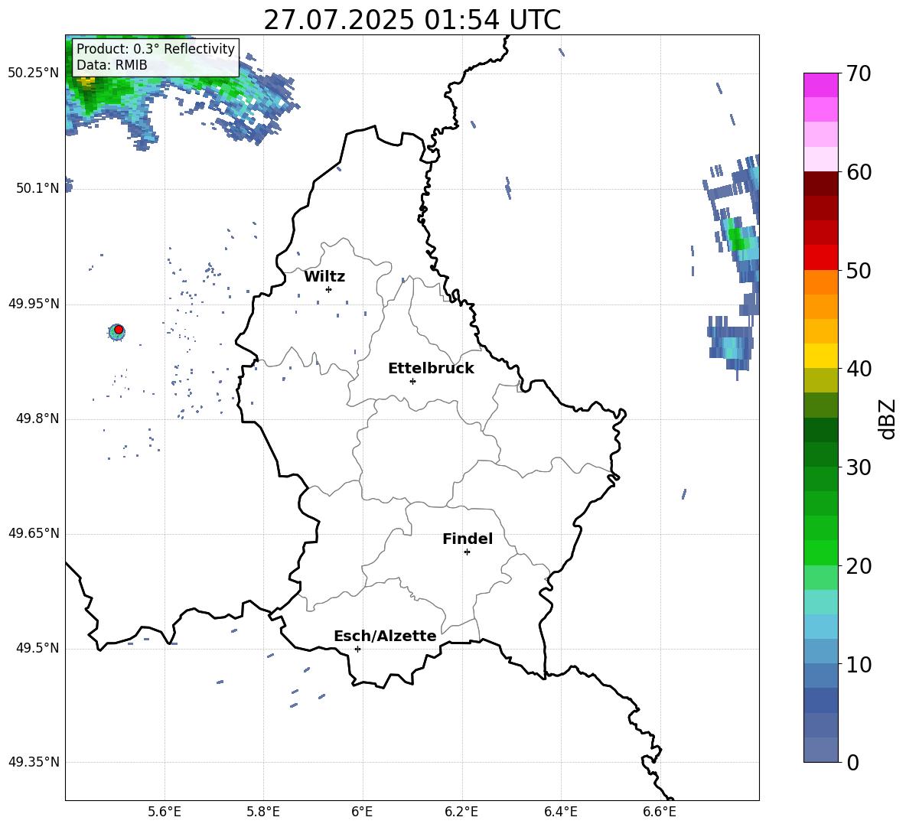Click the 6°E longitude label

point(362,812)
